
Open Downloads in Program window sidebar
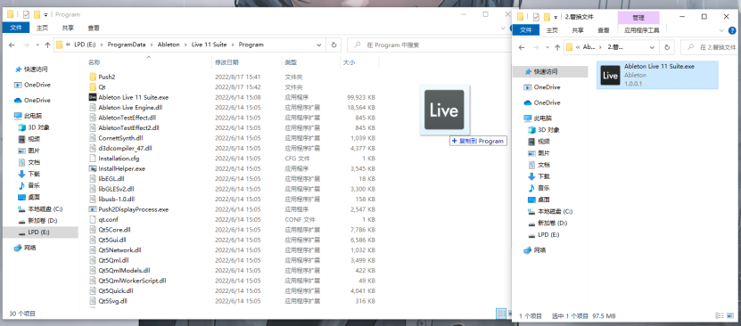click(x=29, y=174)
